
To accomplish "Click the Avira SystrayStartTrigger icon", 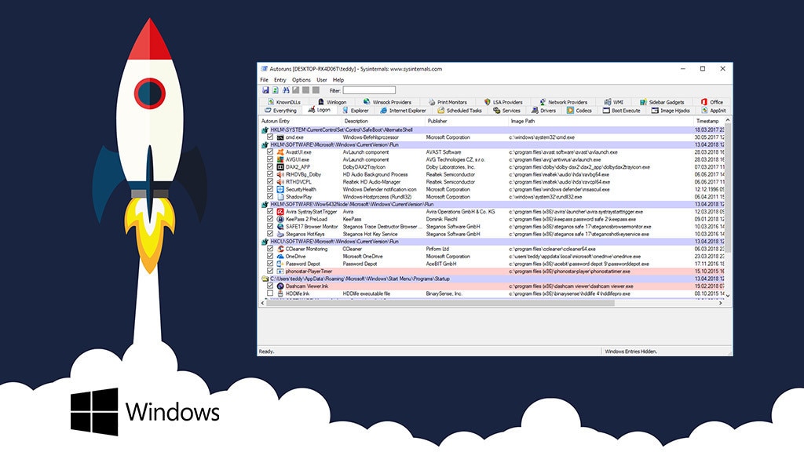I will click(x=280, y=212).
